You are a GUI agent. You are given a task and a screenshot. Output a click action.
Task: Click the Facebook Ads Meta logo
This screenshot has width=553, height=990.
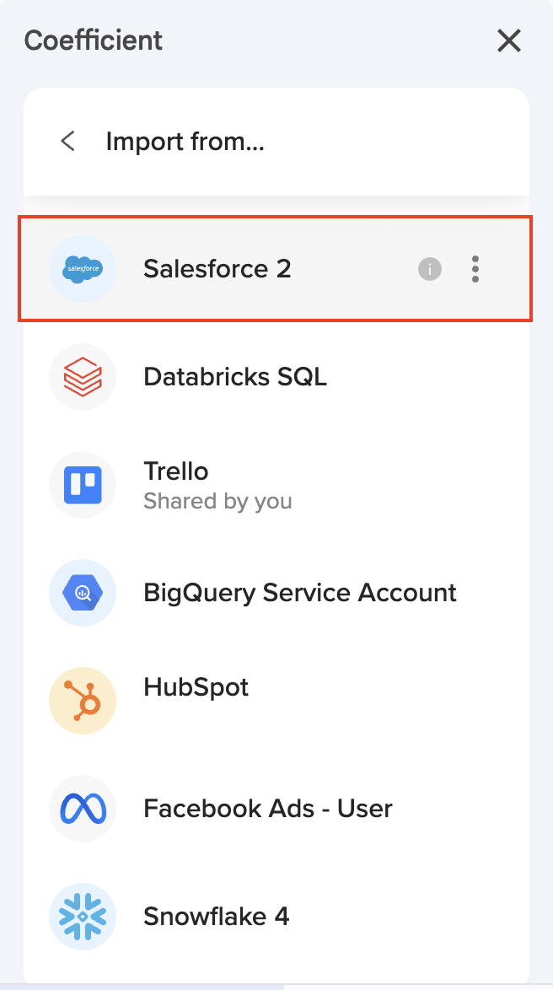click(x=83, y=809)
